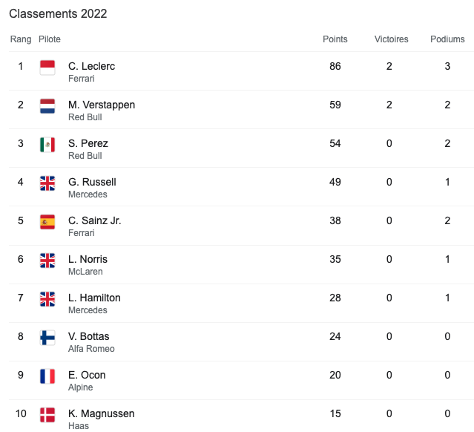The width and height of the screenshot is (474, 432).
Task: Click the Netherlands flag beside M. Verstappen
Action: click(47, 106)
